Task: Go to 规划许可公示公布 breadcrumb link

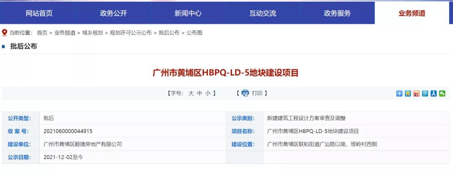Action: point(131,33)
